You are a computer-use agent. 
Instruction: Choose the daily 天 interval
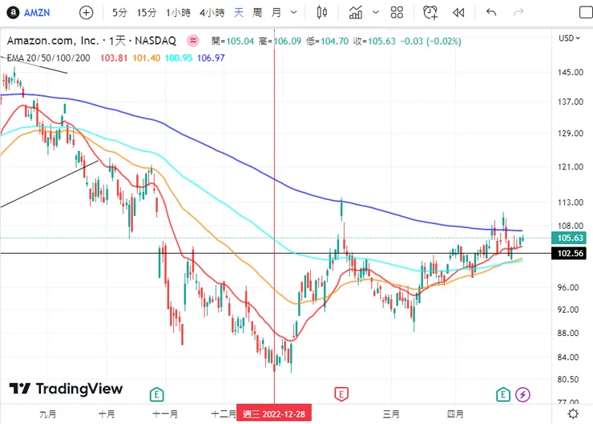pos(239,13)
